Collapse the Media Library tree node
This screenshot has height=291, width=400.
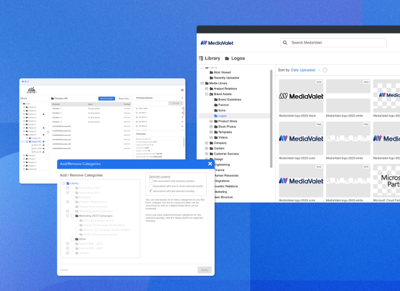click(202, 83)
